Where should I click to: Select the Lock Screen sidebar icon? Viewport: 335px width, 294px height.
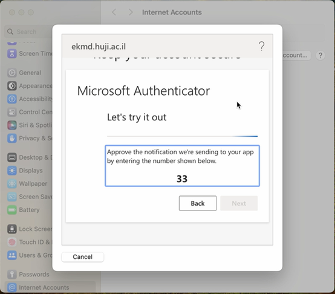point(12,229)
